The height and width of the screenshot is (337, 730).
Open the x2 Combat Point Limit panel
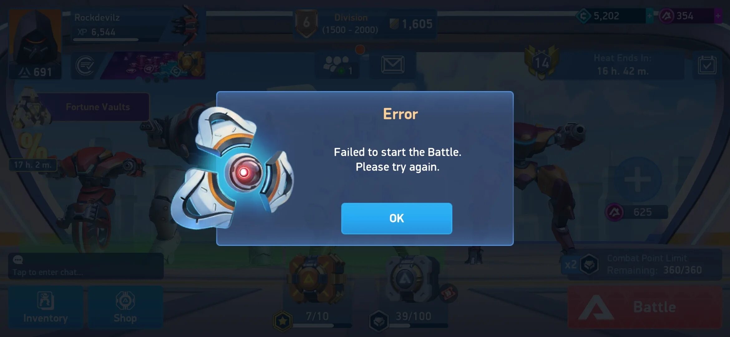(x=642, y=264)
